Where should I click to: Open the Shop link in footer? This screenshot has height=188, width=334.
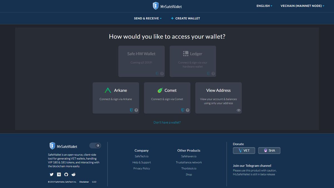click(189, 175)
